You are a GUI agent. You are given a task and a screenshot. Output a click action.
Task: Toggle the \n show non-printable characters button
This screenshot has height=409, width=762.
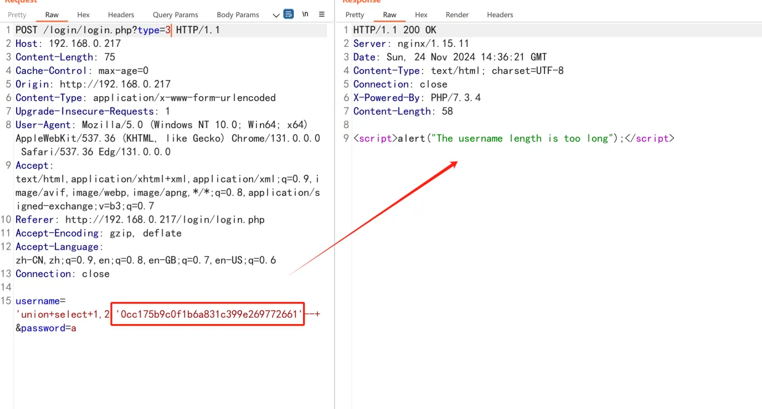(x=305, y=14)
